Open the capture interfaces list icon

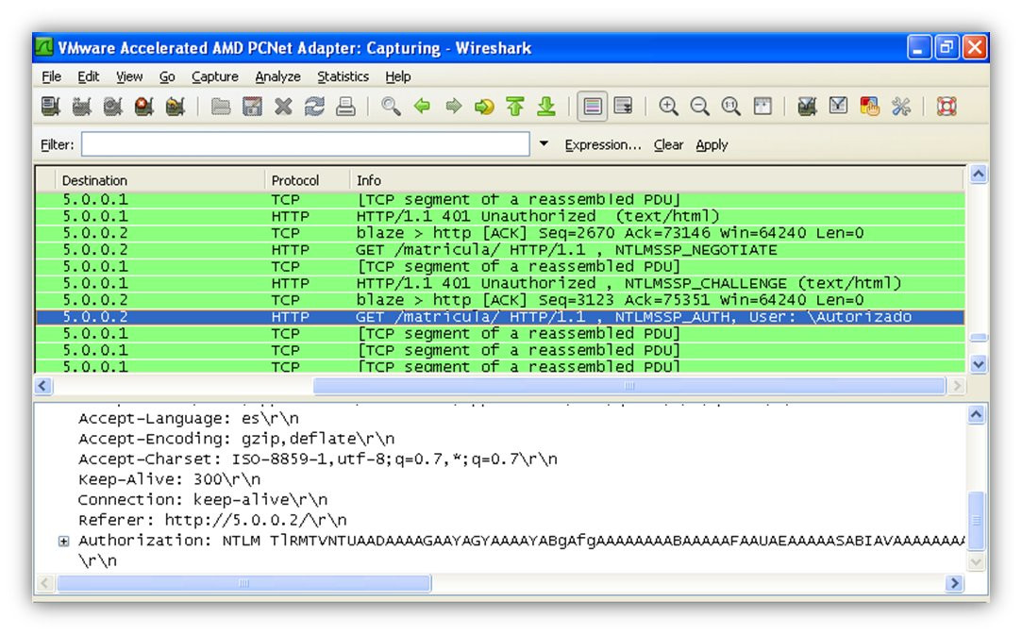pyautogui.click(x=51, y=107)
